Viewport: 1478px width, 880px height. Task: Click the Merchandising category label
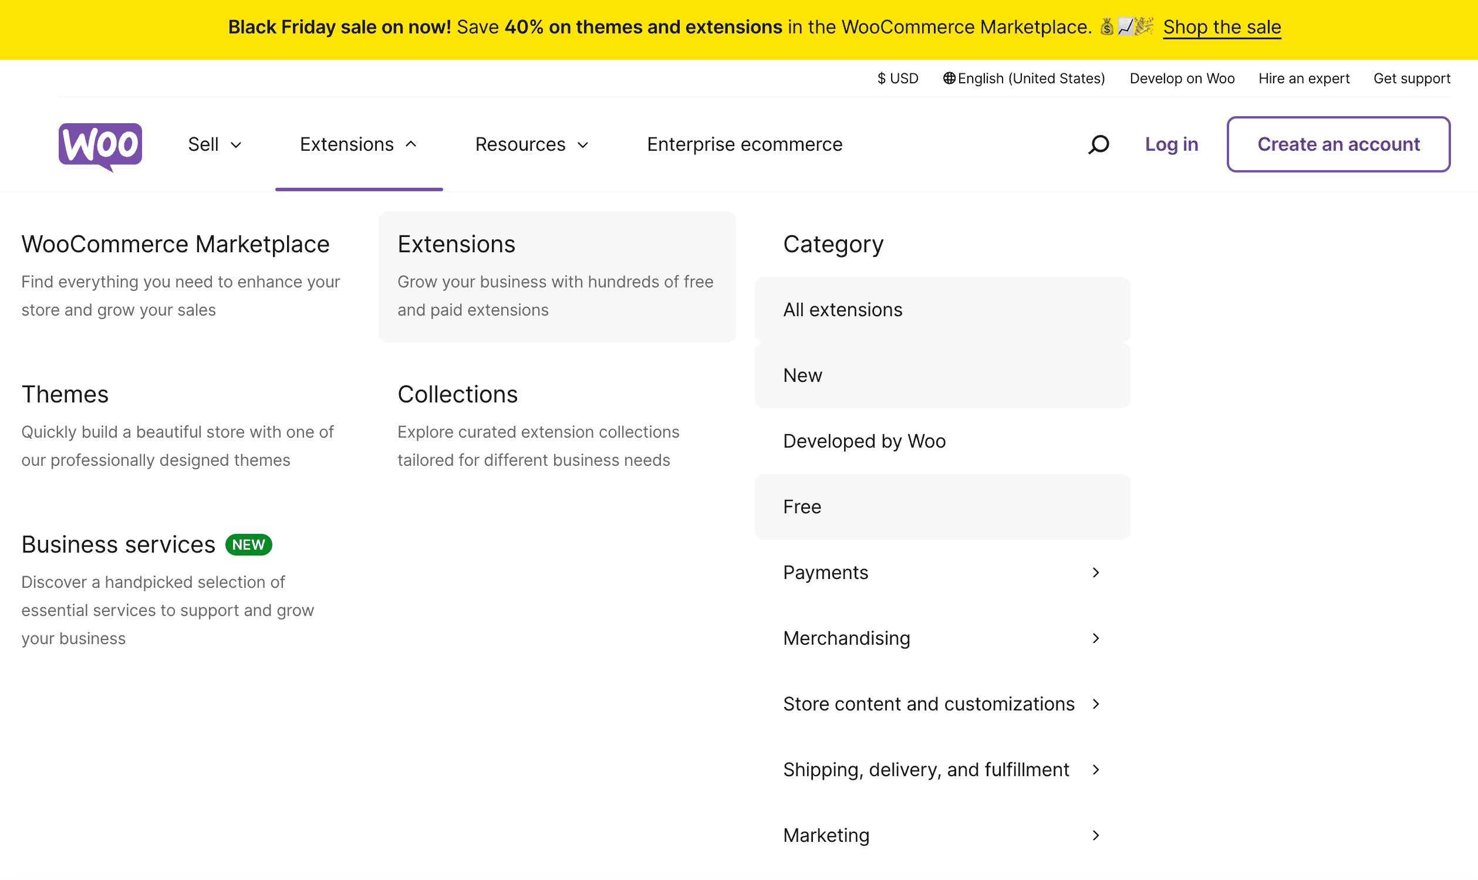click(846, 639)
